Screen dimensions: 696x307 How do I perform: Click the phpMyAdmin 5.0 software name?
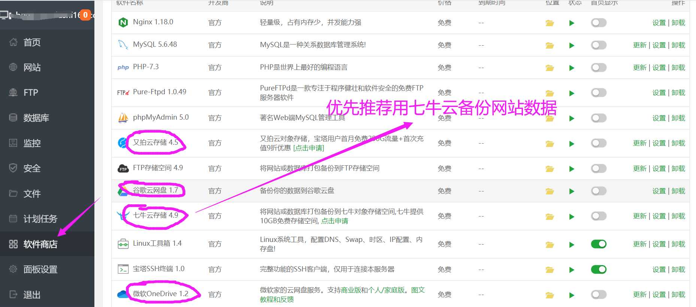click(x=161, y=117)
